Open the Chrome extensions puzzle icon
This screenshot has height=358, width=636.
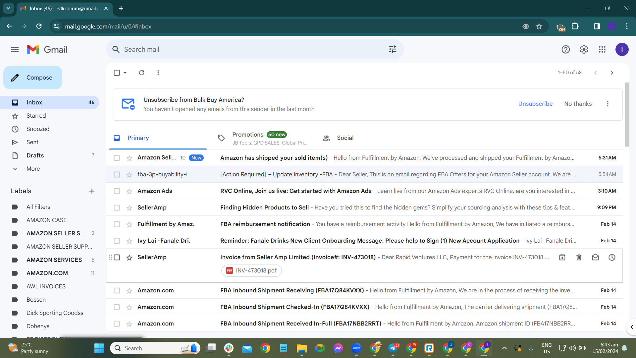point(575,26)
